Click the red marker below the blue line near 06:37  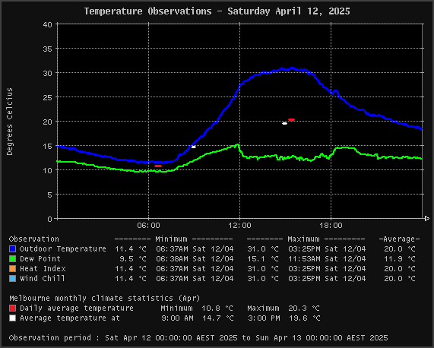click(158, 166)
